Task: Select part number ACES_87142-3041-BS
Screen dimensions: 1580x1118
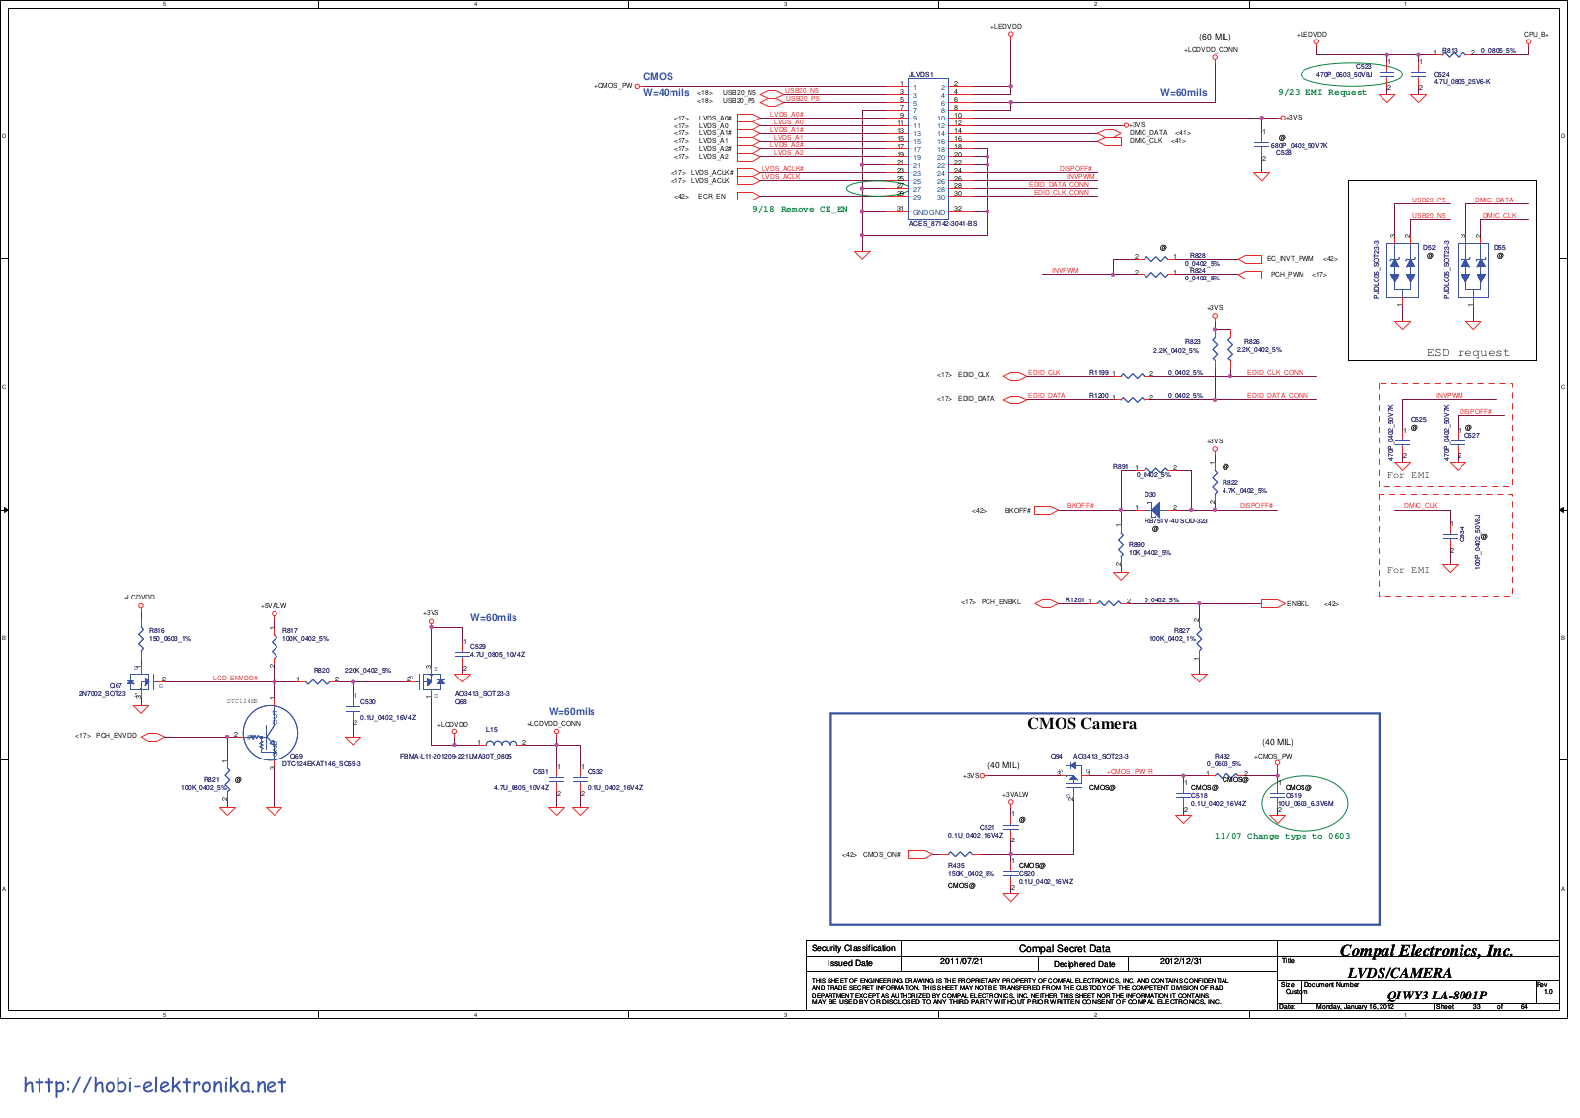Action: pos(943,224)
